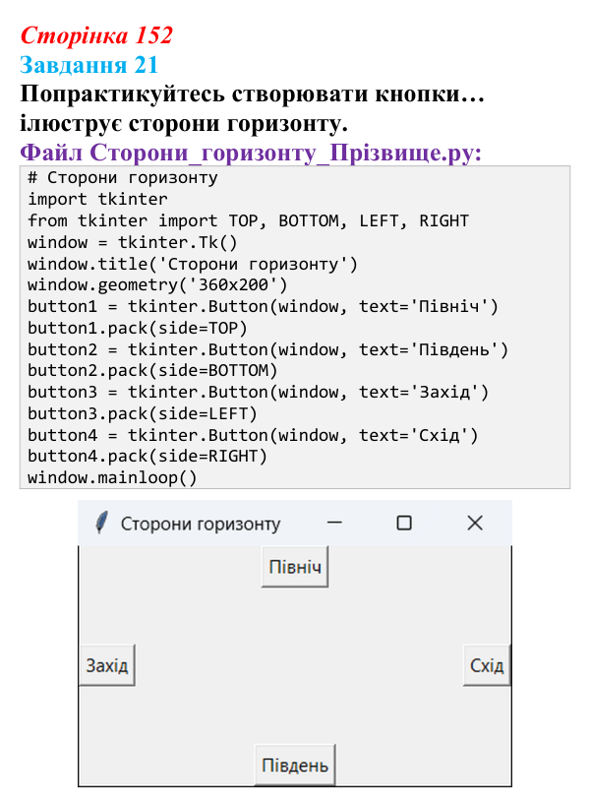590x807 pixels.
Task: Maximize the Сторони горизонту window
Action: point(404,523)
